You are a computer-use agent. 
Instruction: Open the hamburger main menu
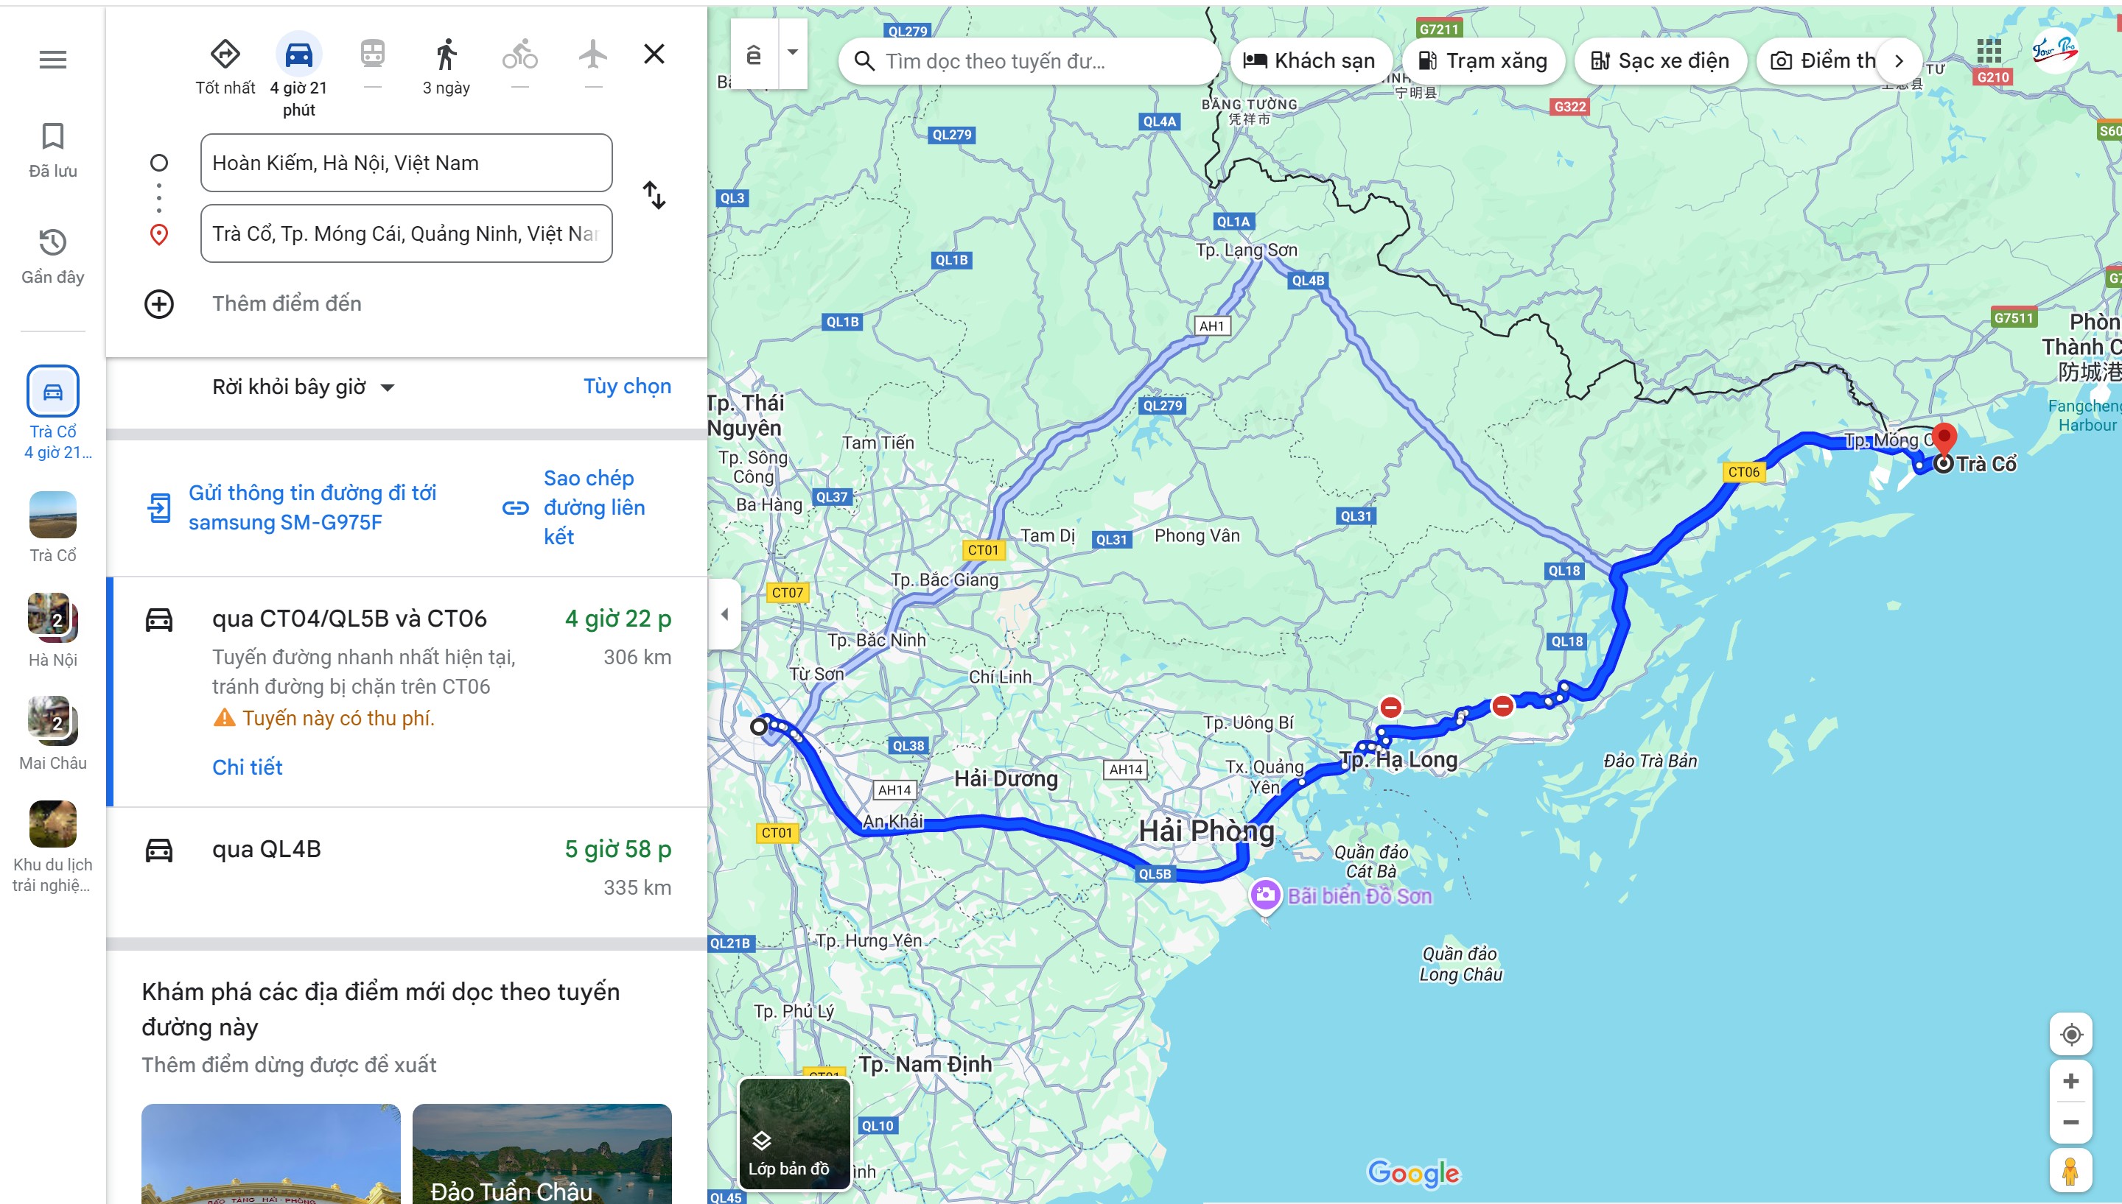[x=53, y=60]
